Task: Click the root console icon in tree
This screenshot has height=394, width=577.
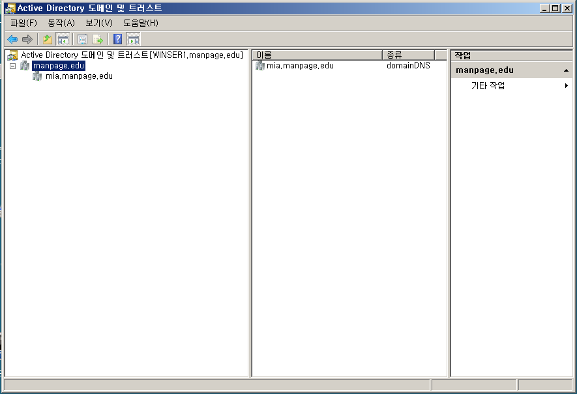Action: click(x=12, y=55)
